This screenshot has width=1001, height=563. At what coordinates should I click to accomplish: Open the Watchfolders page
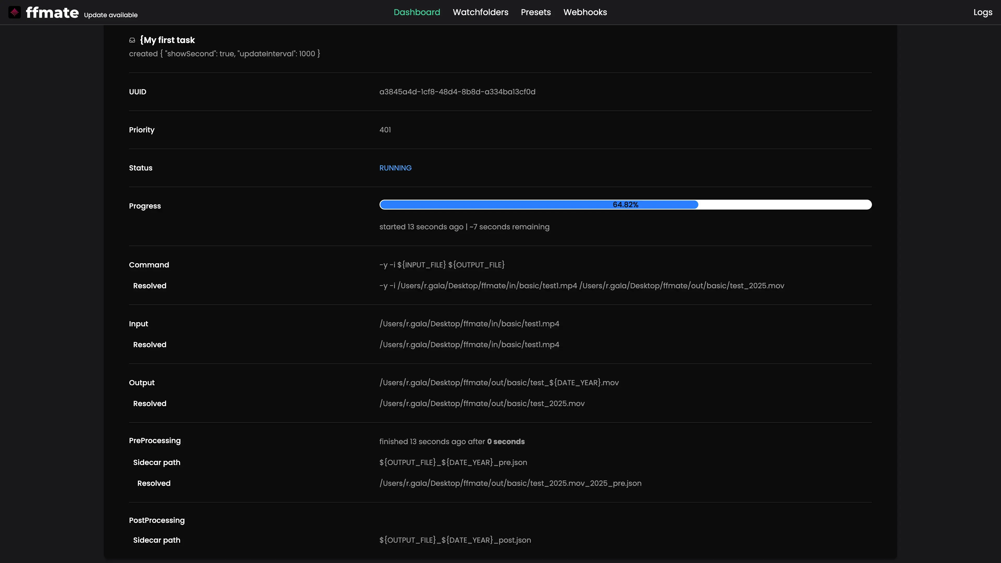[480, 13]
